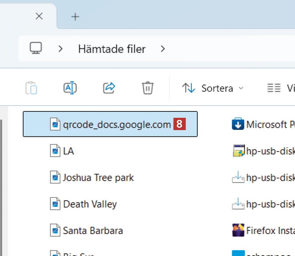Image resolution: width=295 pixels, height=256 pixels.
Task: Select the Santa Barbara image file
Action: tap(93, 231)
